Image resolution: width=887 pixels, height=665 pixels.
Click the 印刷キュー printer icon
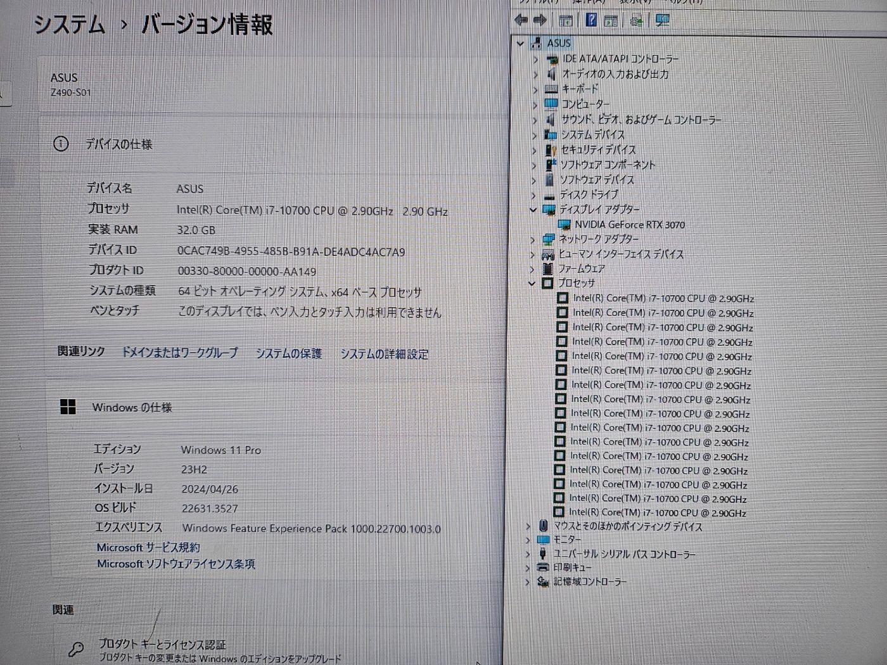point(543,567)
